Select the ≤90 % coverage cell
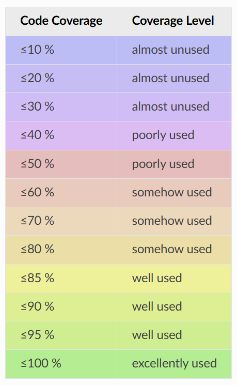 click(61, 307)
